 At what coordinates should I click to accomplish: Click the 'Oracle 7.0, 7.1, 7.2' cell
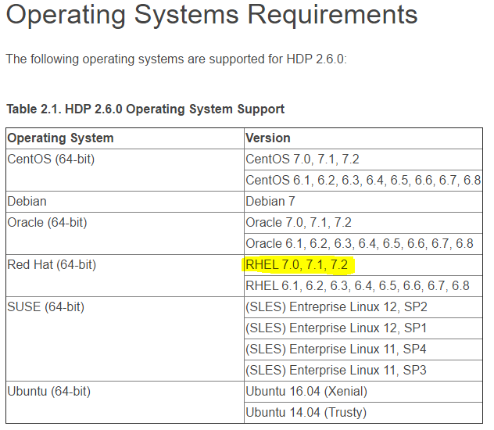point(363,223)
